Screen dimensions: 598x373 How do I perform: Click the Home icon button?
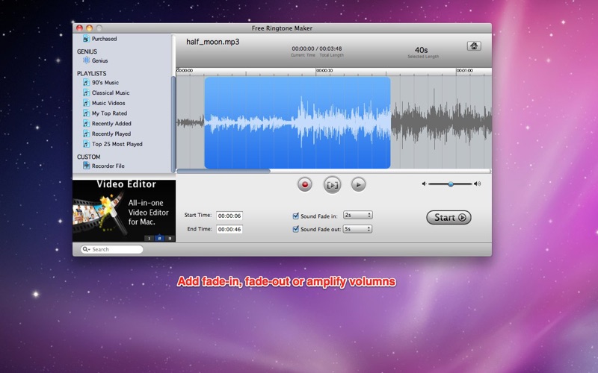click(x=474, y=46)
